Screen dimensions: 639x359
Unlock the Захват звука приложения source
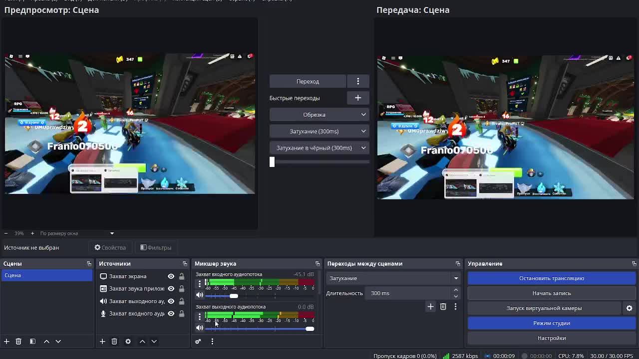coord(182,289)
